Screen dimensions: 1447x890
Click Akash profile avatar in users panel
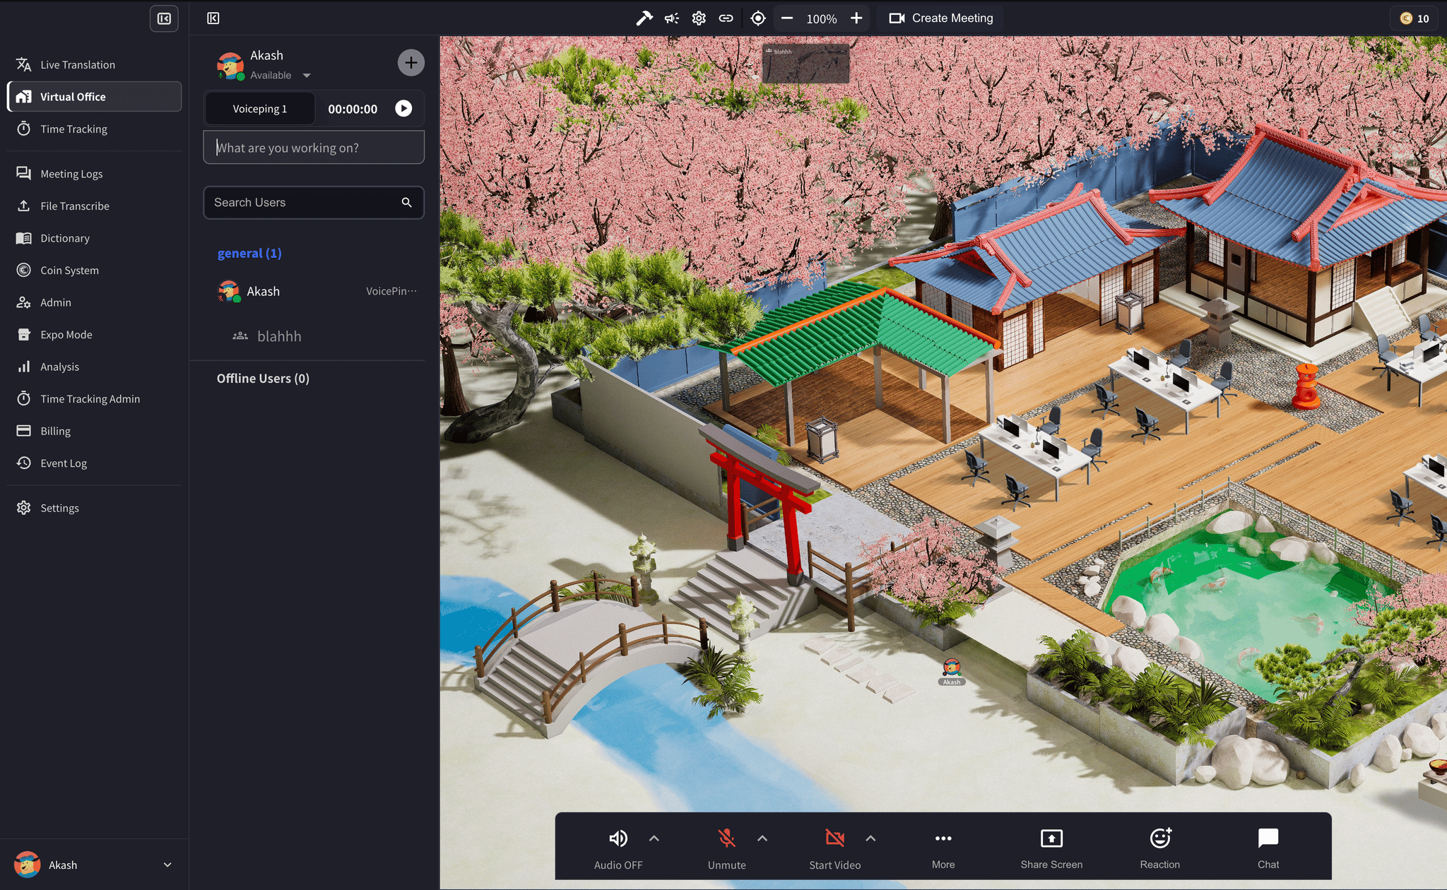click(230, 65)
